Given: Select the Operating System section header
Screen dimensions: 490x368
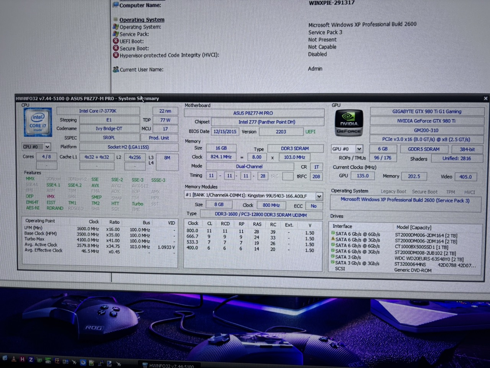Looking at the screenshot, I should pos(142,20).
